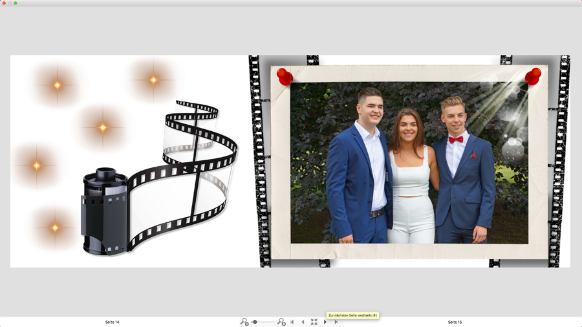This screenshot has width=582, height=327.
Task: Go to the previous page arrow
Action: pyautogui.click(x=303, y=322)
